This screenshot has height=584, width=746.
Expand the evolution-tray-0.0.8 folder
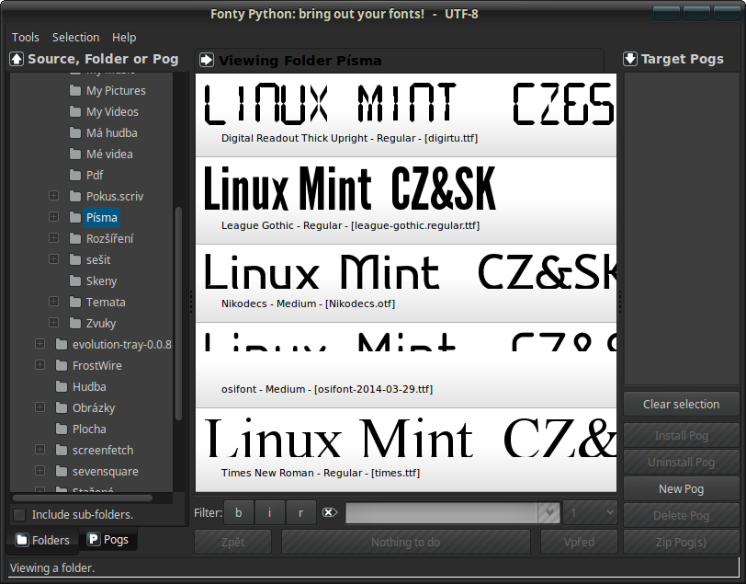click(x=40, y=344)
